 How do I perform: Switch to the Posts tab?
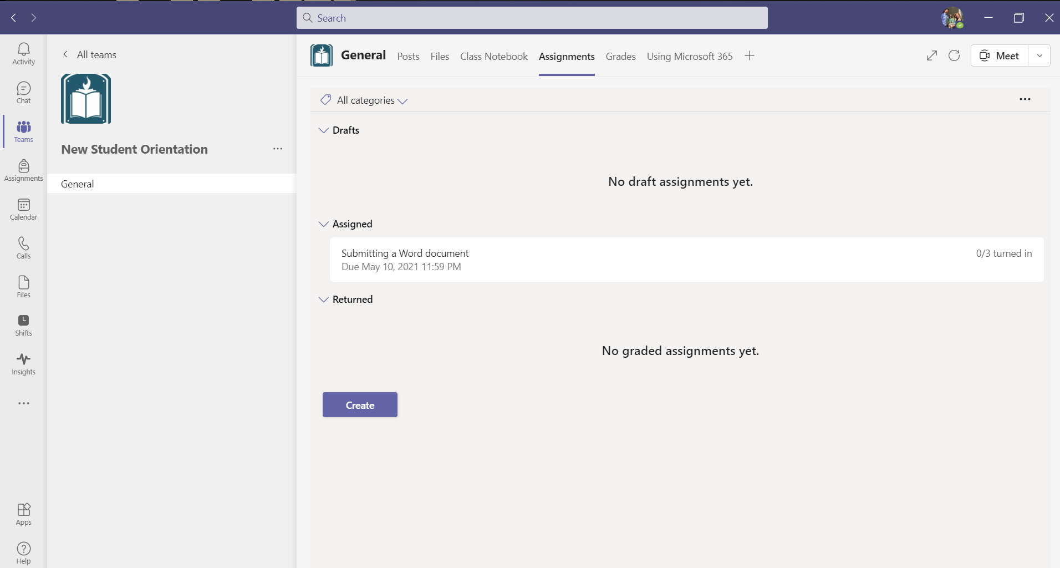(408, 57)
